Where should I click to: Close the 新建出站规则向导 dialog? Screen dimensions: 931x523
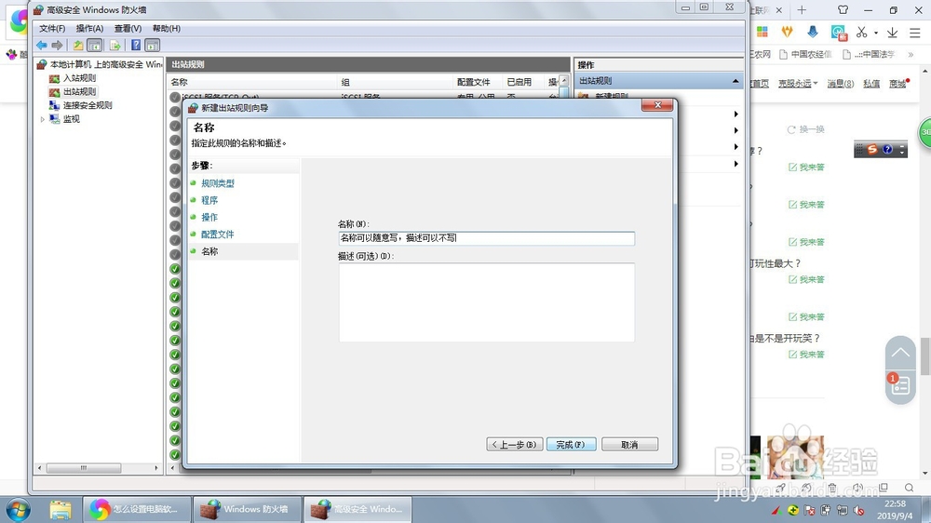657,105
